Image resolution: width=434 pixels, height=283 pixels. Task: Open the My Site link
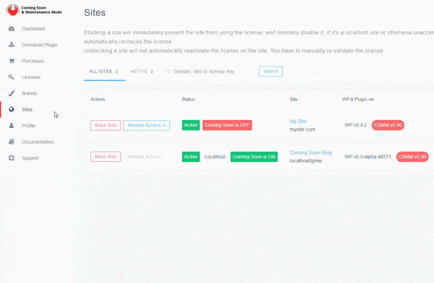tap(298, 121)
